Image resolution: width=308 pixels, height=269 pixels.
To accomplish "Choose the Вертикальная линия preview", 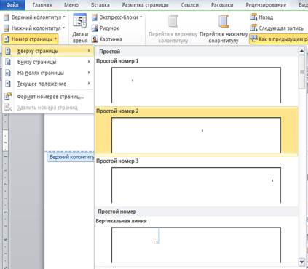I will tap(196, 245).
